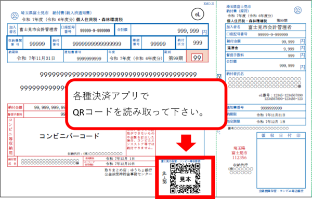Click the 公 logo on the 原符 stub
This screenshot has height=199, width=312.
[298, 10]
